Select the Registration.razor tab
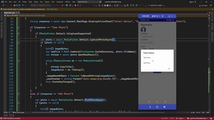214x120 pixels. [x=9, y=13]
